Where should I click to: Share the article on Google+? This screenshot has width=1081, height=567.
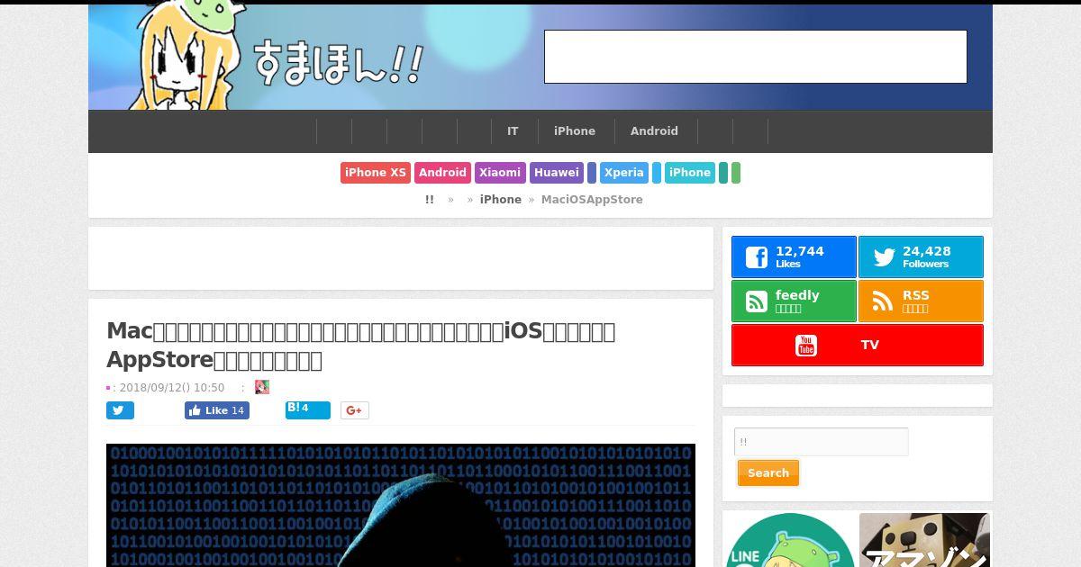354,410
